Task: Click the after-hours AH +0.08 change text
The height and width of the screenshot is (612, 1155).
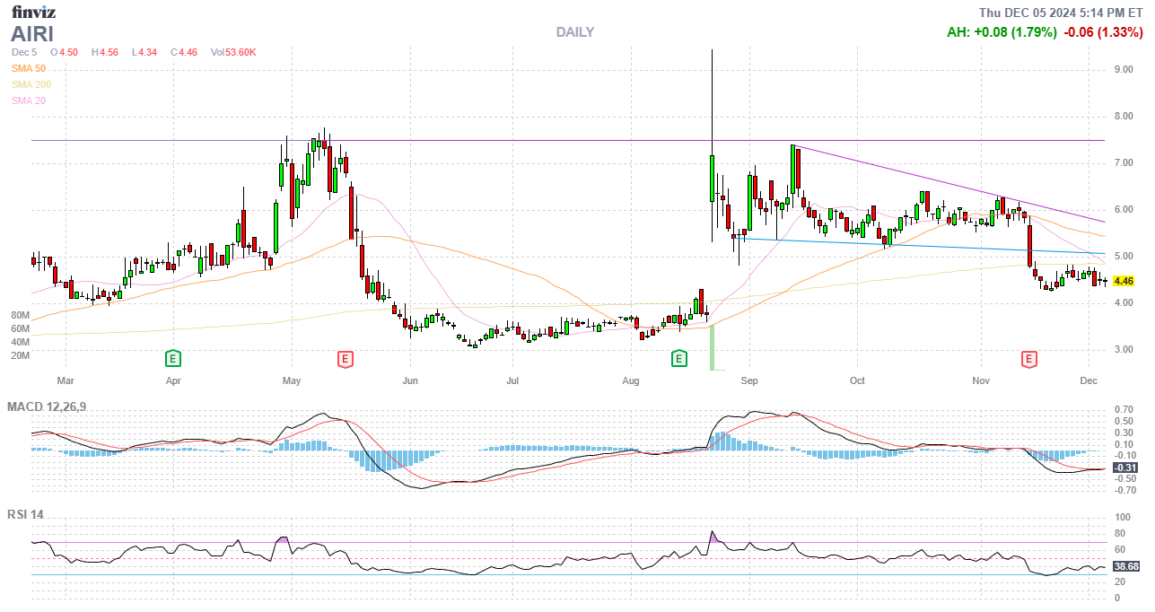Action: (1001, 32)
